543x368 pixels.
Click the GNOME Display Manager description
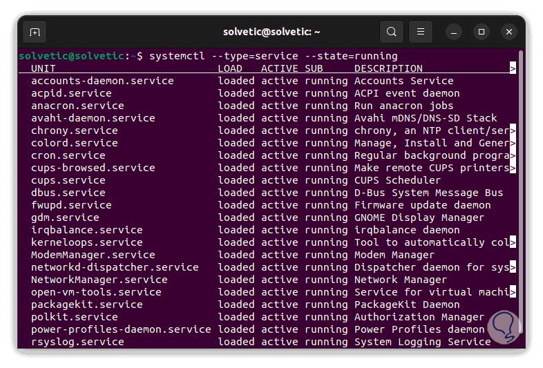tap(419, 217)
